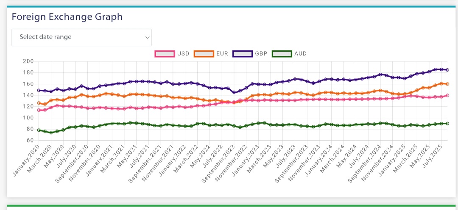Click the last AUD data point on right
This screenshot has width=458, height=210.
(x=447, y=123)
